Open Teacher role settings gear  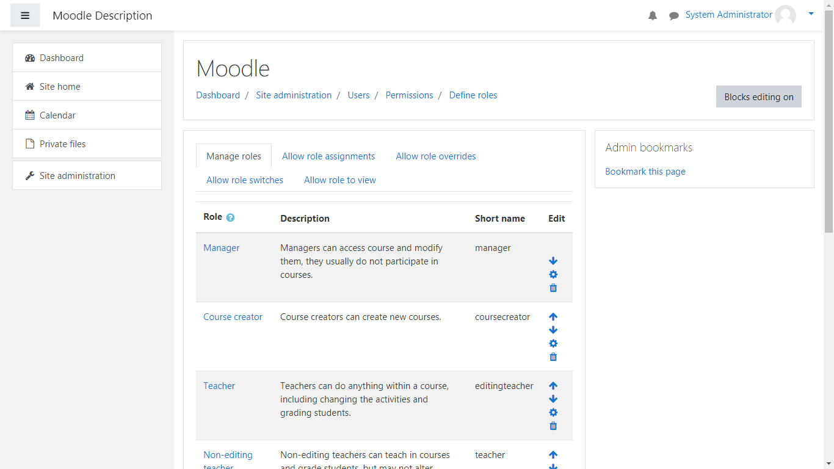[553, 412]
